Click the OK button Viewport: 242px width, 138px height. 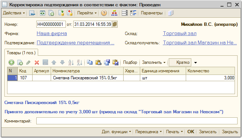click(191, 132)
